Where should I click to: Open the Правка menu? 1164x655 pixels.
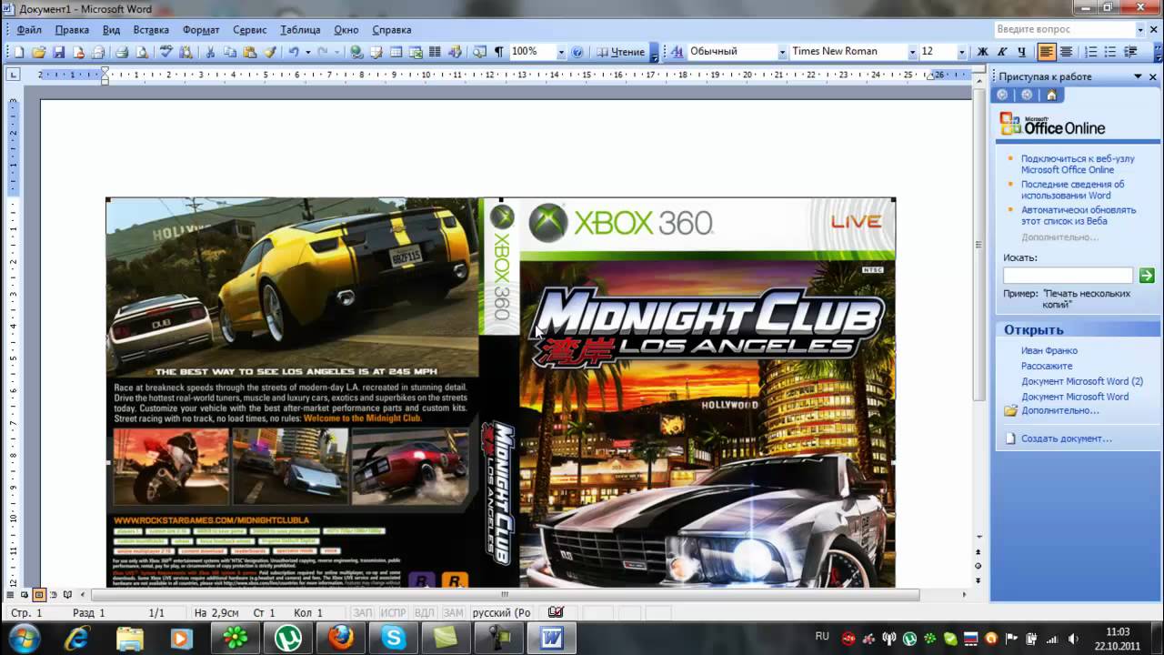(x=72, y=30)
